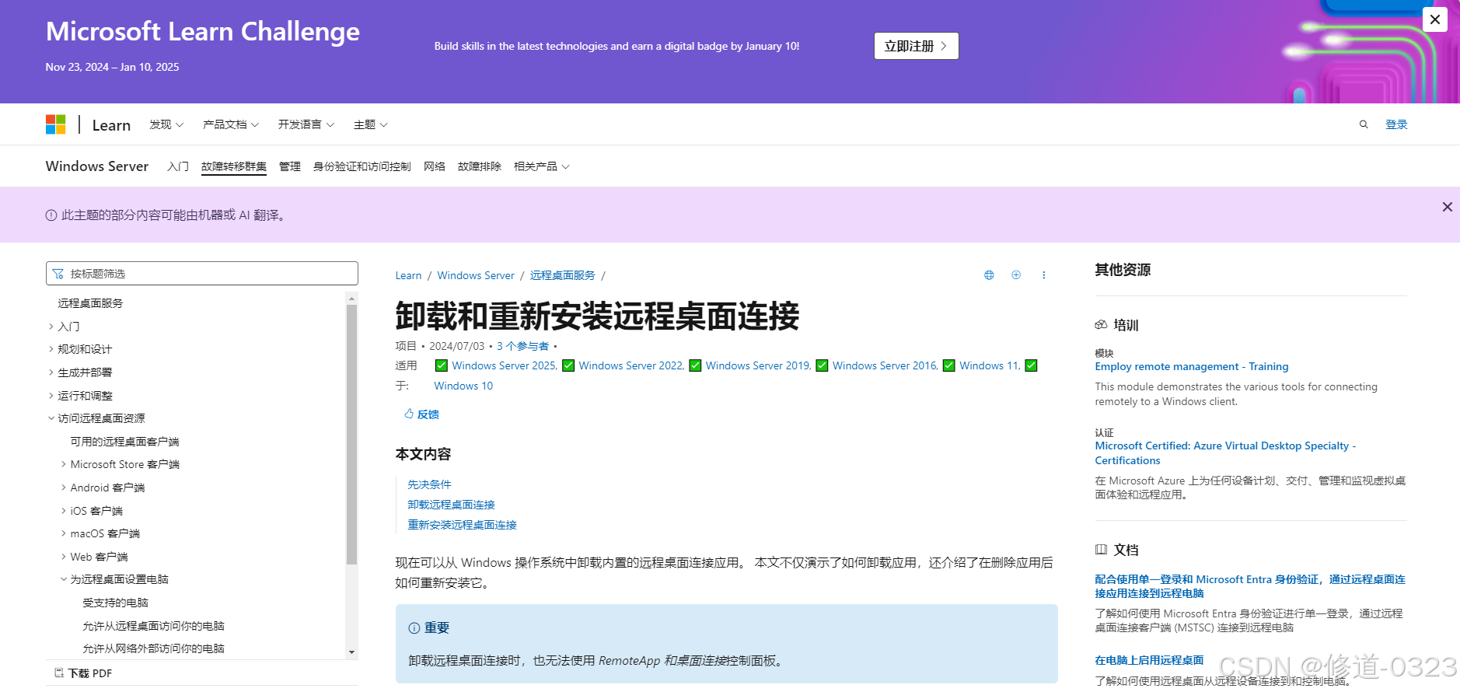Click the 按标题筛选 filter input
Viewport: 1460px width, 692px height.
[202, 274]
